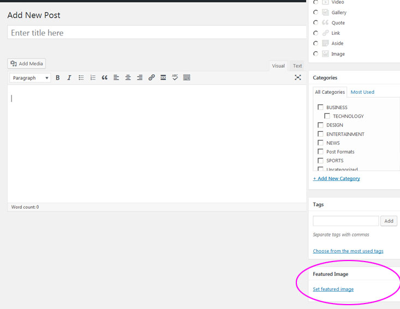This screenshot has width=400, height=309.
Task: Click the Enter title here field
Action: 157,32
